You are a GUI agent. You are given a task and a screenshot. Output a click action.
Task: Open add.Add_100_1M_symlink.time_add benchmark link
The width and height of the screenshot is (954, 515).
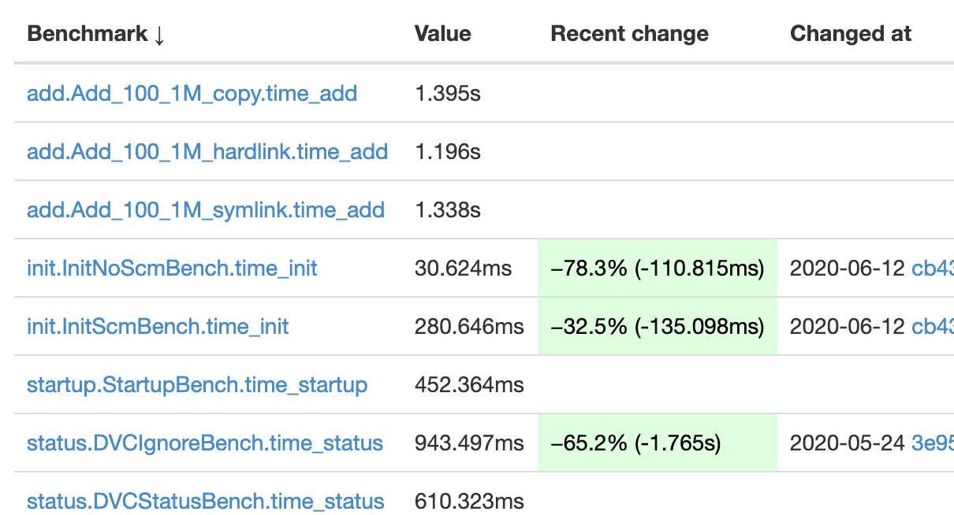point(206,210)
